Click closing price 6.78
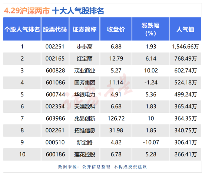The image size is (205, 176). 116,154
